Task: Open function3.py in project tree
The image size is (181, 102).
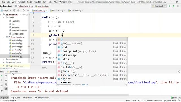Action: 17,46
